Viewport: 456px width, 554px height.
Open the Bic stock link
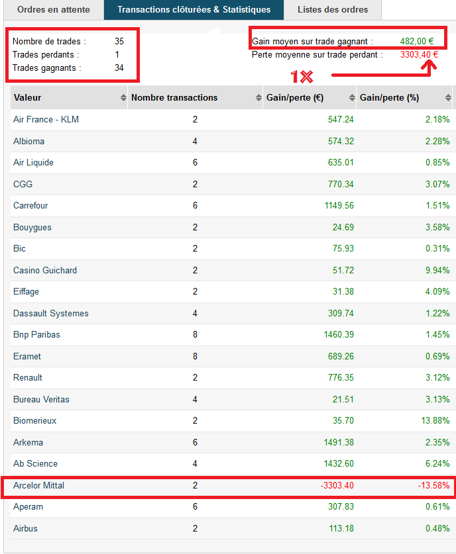pos(19,248)
